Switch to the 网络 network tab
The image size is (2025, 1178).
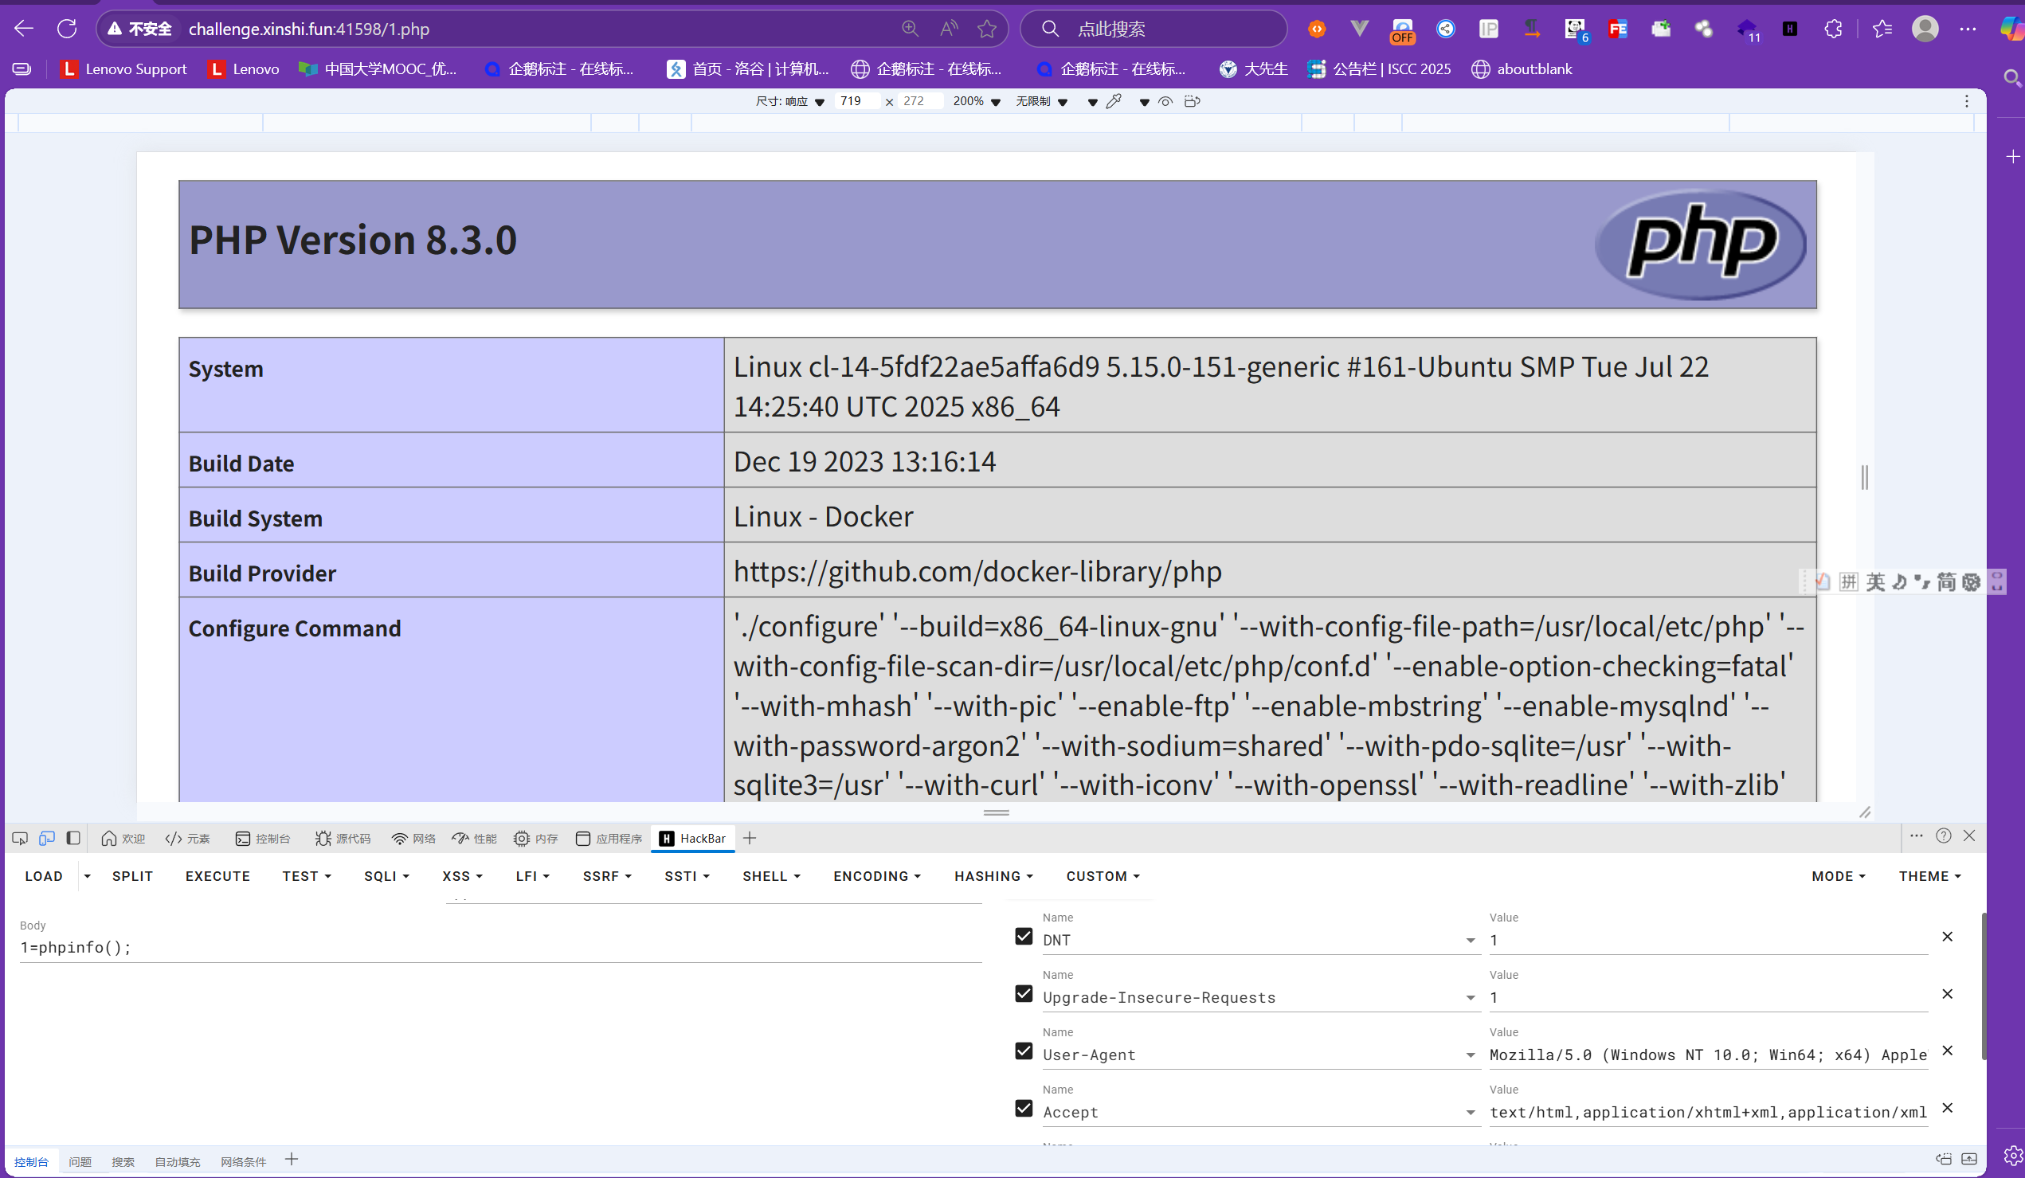(x=413, y=838)
